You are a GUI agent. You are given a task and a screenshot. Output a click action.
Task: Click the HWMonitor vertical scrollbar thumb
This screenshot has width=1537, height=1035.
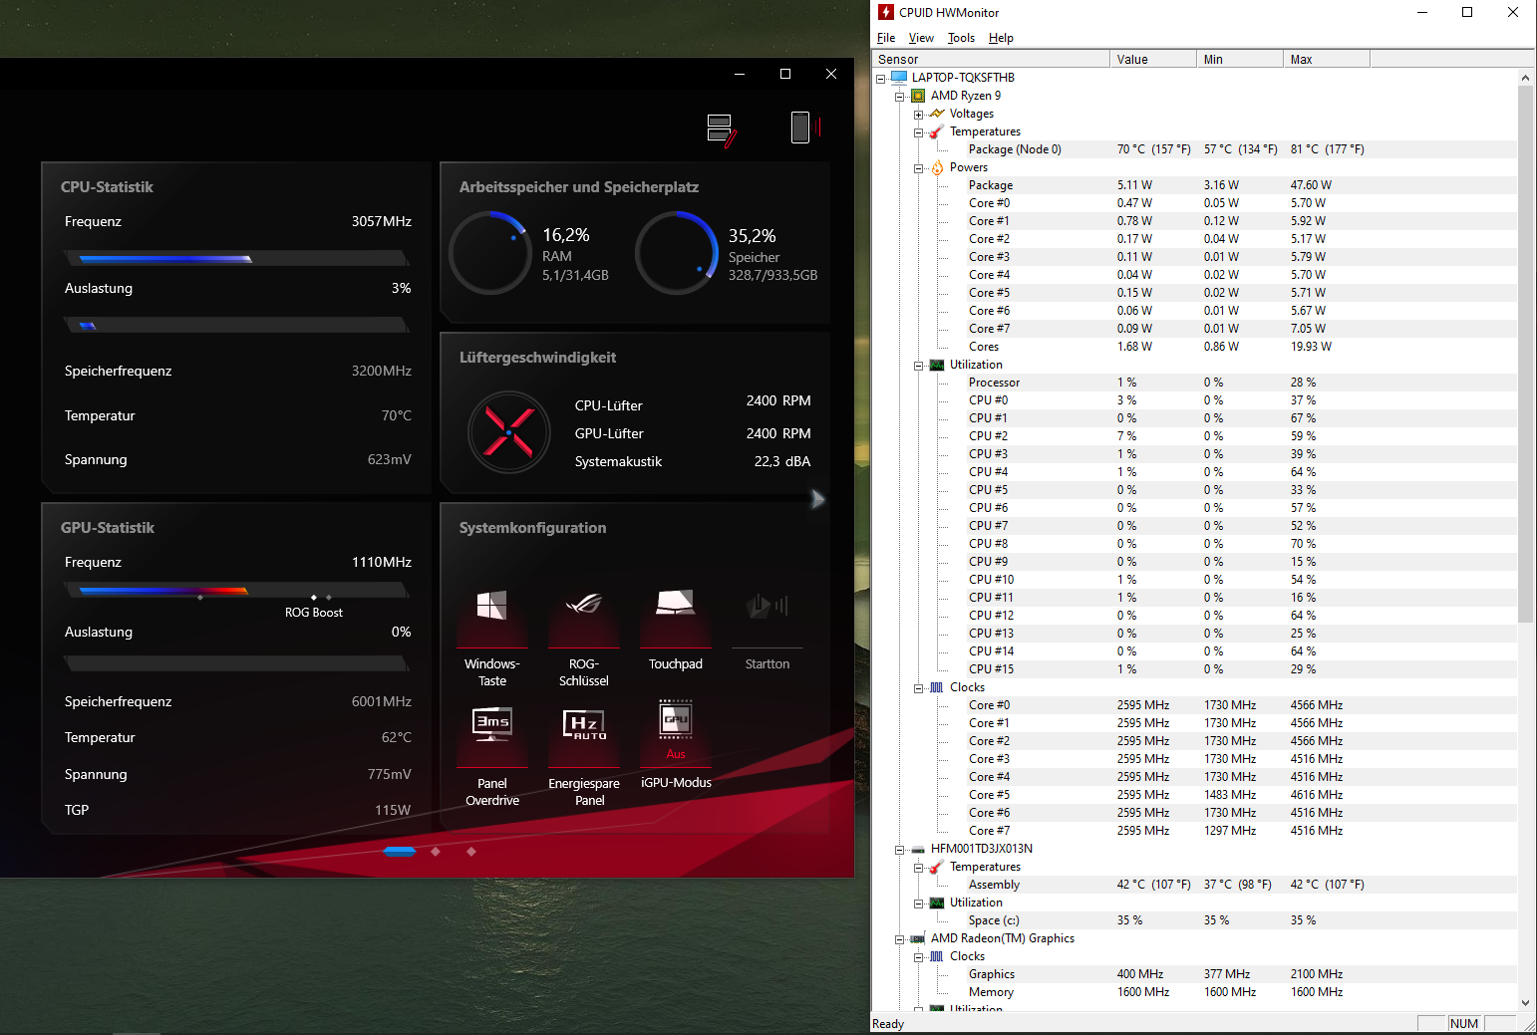click(x=1525, y=354)
